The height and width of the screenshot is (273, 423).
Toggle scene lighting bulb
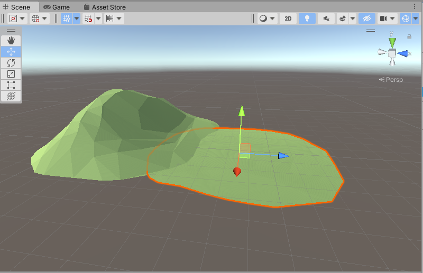307,18
